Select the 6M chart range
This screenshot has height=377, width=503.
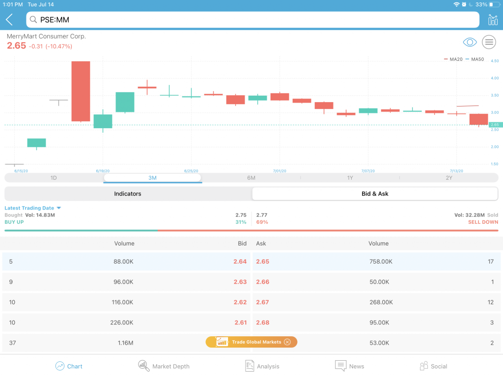coord(251,178)
